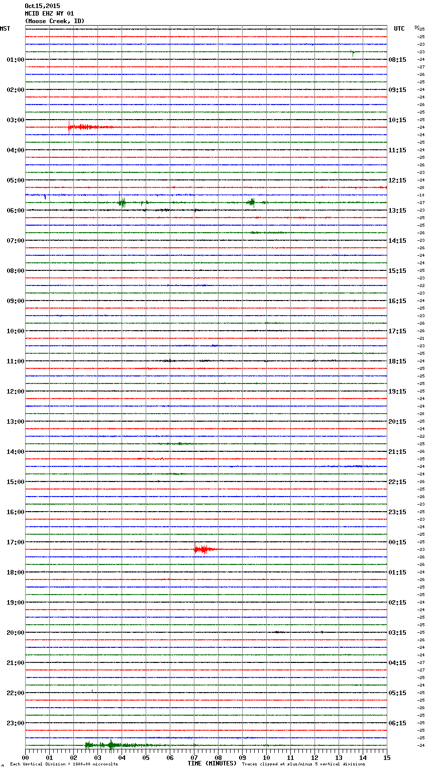This screenshot has width=427, height=771.
Task: Select the 17:00 MST time label
Action: 15,542
